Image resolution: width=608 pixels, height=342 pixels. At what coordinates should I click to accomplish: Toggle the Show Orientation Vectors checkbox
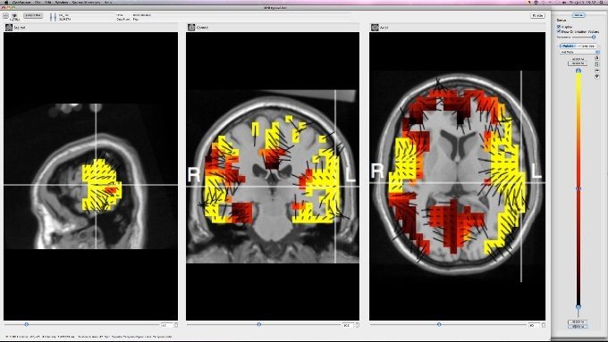(x=559, y=31)
